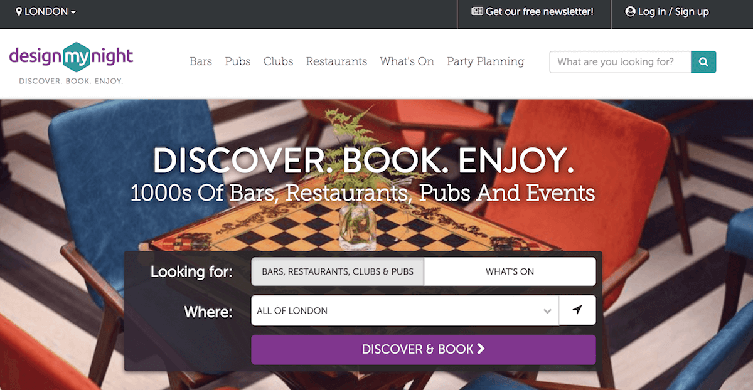Switch search to What's On
753x390 pixels.
pos(510,271)
